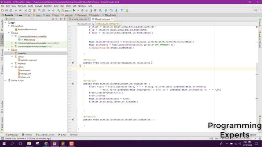Collapse the java folder node
Viewport: 262px width, 147px height.
(9, 33)
